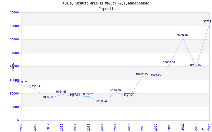Click data label 11735.19
This screenshot has height=132, width=212.
(x=34, y=87)
